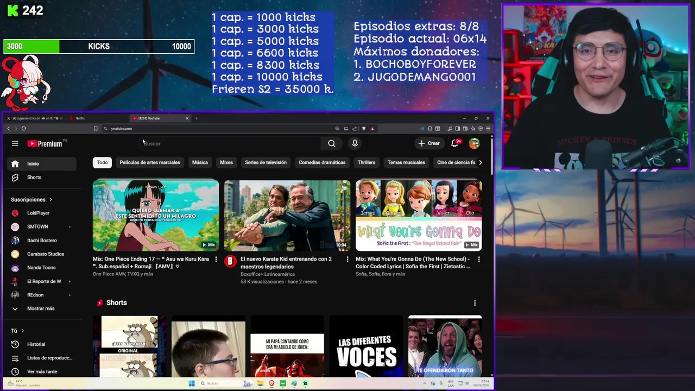Select the Música filter chip
695x391 pixels.
pos(200,162)
